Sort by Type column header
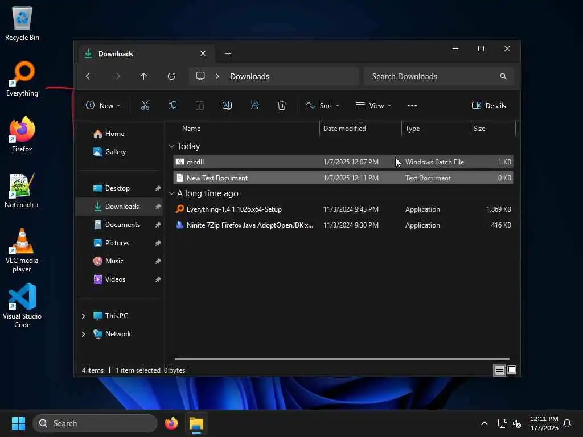The image size is (583, 437). tap(412, 129)
